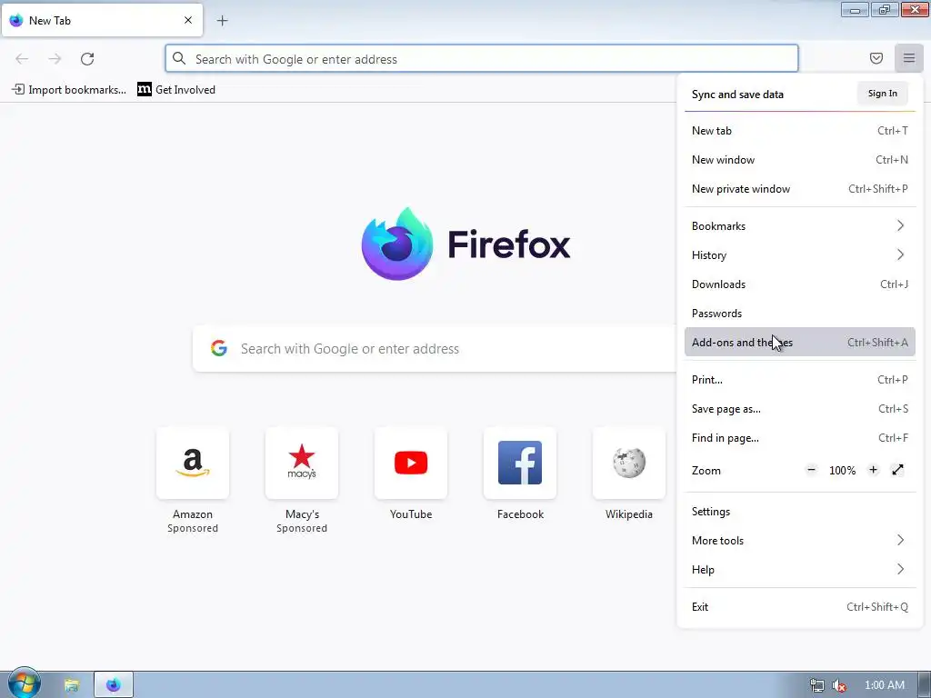
Task: Choose New window from the menu
Action: point(800,160)
